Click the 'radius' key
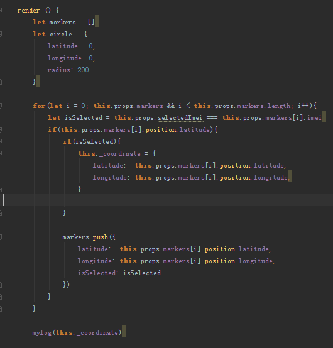333x348 pixels. click(x=58, y=70)
